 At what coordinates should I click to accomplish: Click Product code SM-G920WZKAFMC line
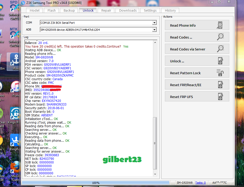click(x=49, y=75)
